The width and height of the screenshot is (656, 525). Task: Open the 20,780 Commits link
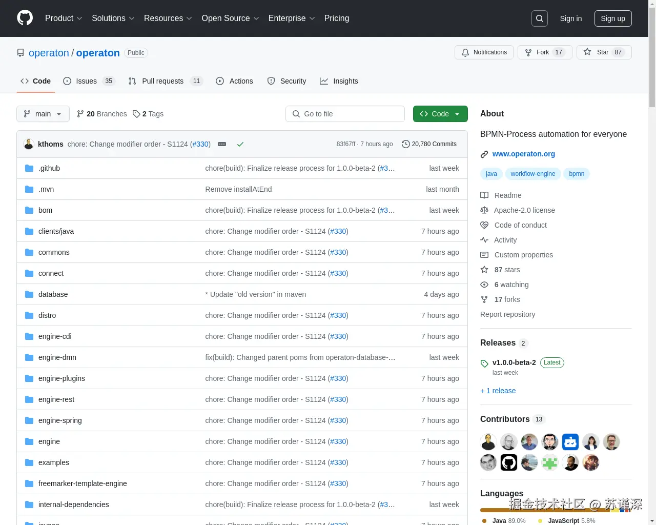429,144
